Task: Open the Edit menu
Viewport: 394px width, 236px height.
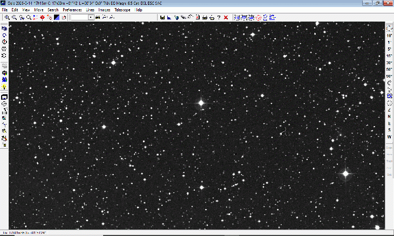Action: 15,10
